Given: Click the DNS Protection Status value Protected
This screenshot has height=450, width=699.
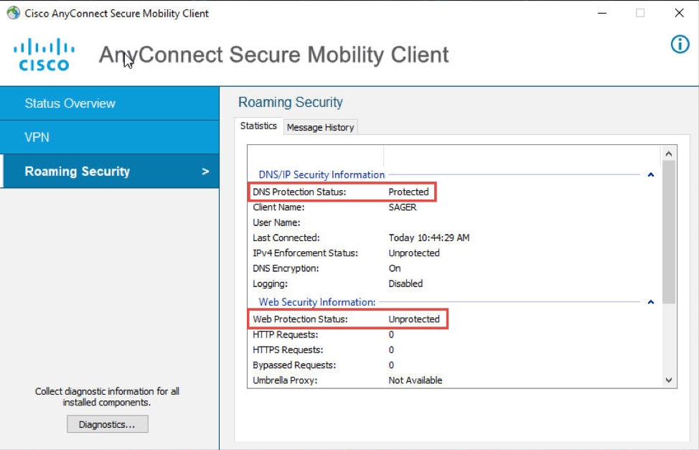Looking at the screenshot, I should pos(408,192).
